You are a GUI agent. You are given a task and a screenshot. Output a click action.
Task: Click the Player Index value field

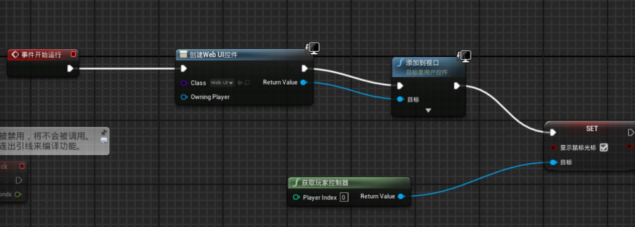(x=344, y=197)
